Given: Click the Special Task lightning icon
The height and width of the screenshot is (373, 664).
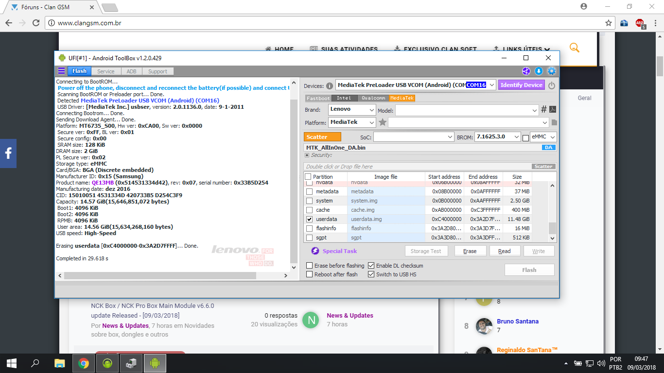Looking at the screenshot, I should pos(315,251).
